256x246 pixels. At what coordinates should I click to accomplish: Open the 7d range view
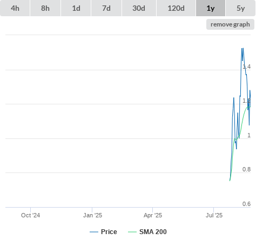(x=106, y=8)
